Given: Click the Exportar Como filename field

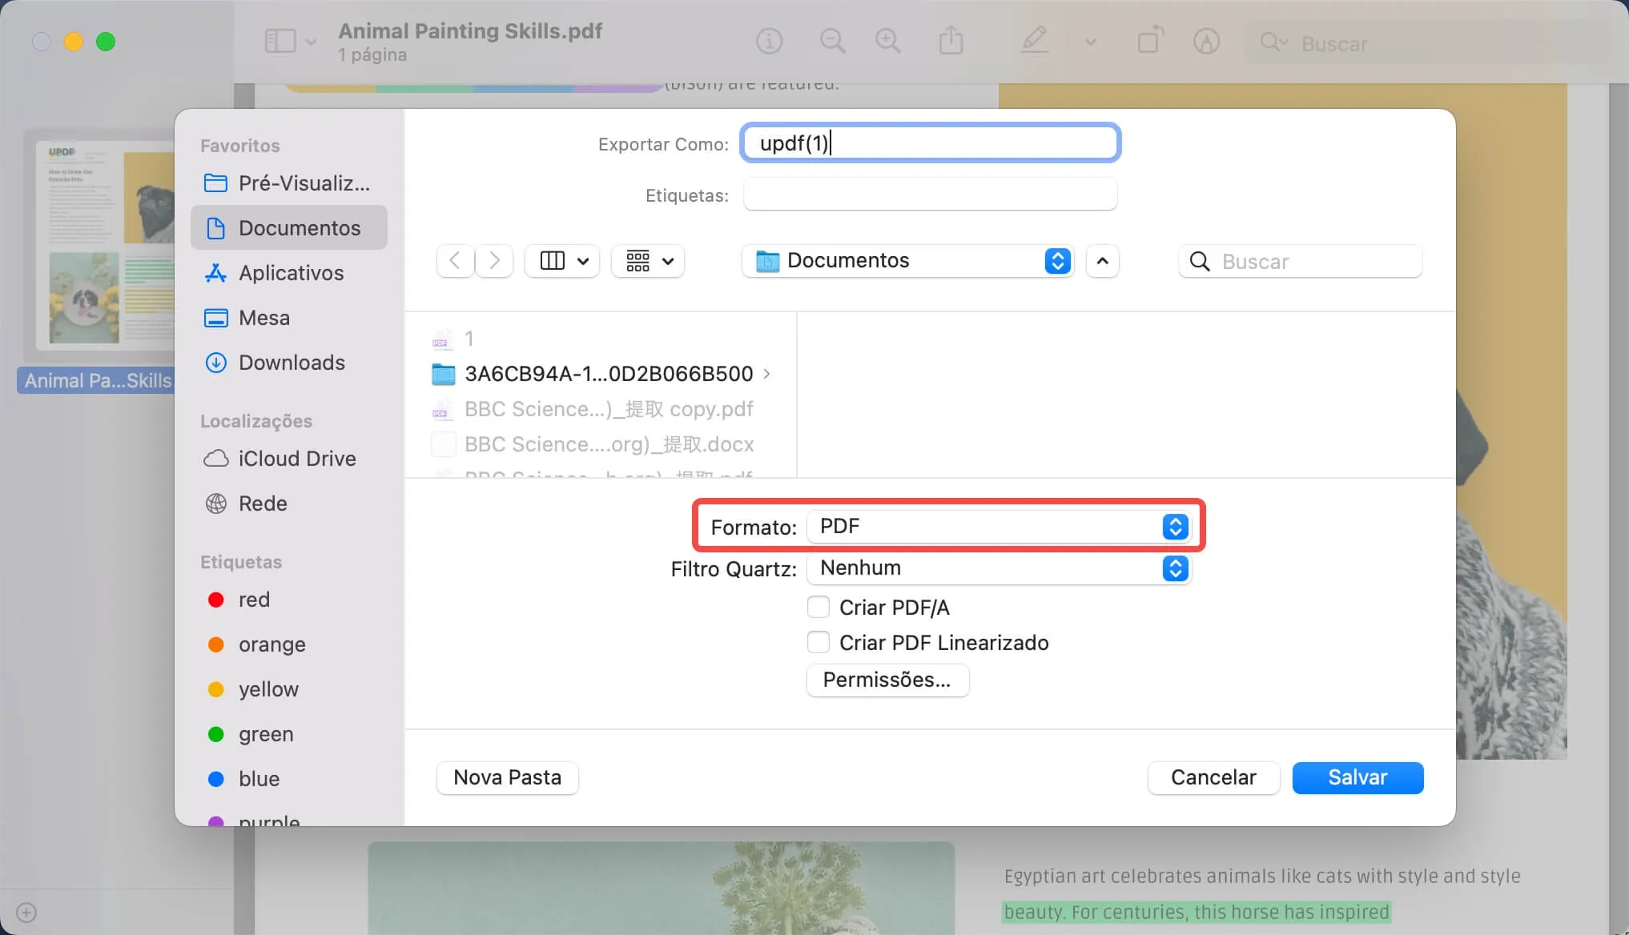Looking at the screenshot, I should (929, 142).
